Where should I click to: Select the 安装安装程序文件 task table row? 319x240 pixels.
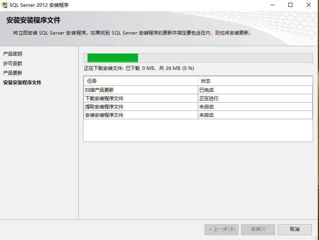[x=198, y=115]
